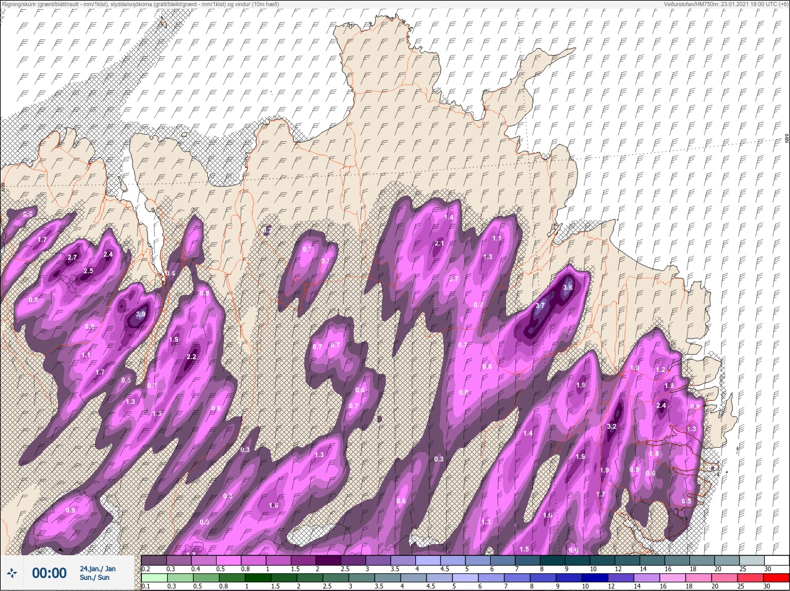Screen dimensions: 790x591
Task: Click the '24.jan./ Jan Sun./ Sun' date label
Action: [98, 572]
